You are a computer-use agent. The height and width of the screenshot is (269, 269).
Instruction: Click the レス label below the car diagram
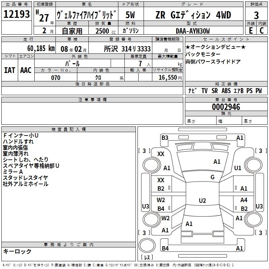[x=147, y=258]
